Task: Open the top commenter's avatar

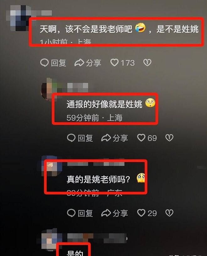Action: click(x=18, y=18)
